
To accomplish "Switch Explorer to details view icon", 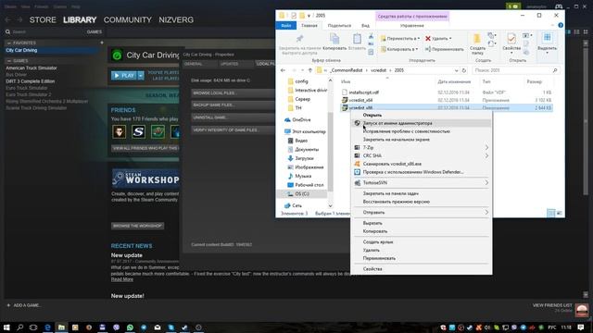I will [x=551, y=214].
